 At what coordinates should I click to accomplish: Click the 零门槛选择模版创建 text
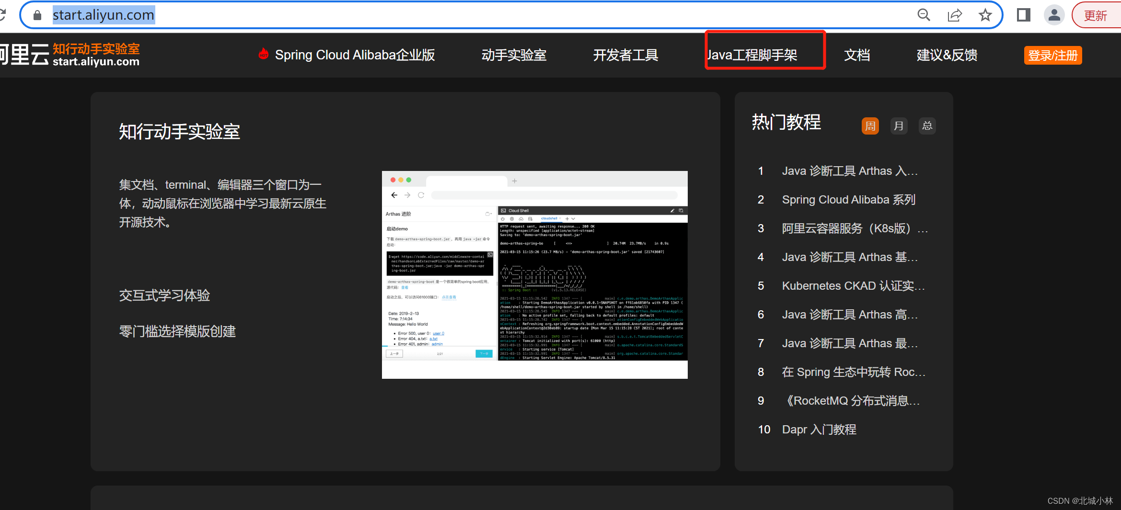click(x=177, y=331)
